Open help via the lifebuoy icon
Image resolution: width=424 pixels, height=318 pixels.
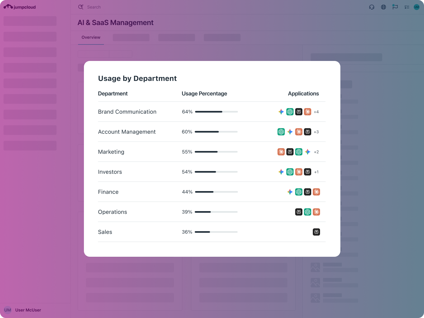[x=383, y=7]
